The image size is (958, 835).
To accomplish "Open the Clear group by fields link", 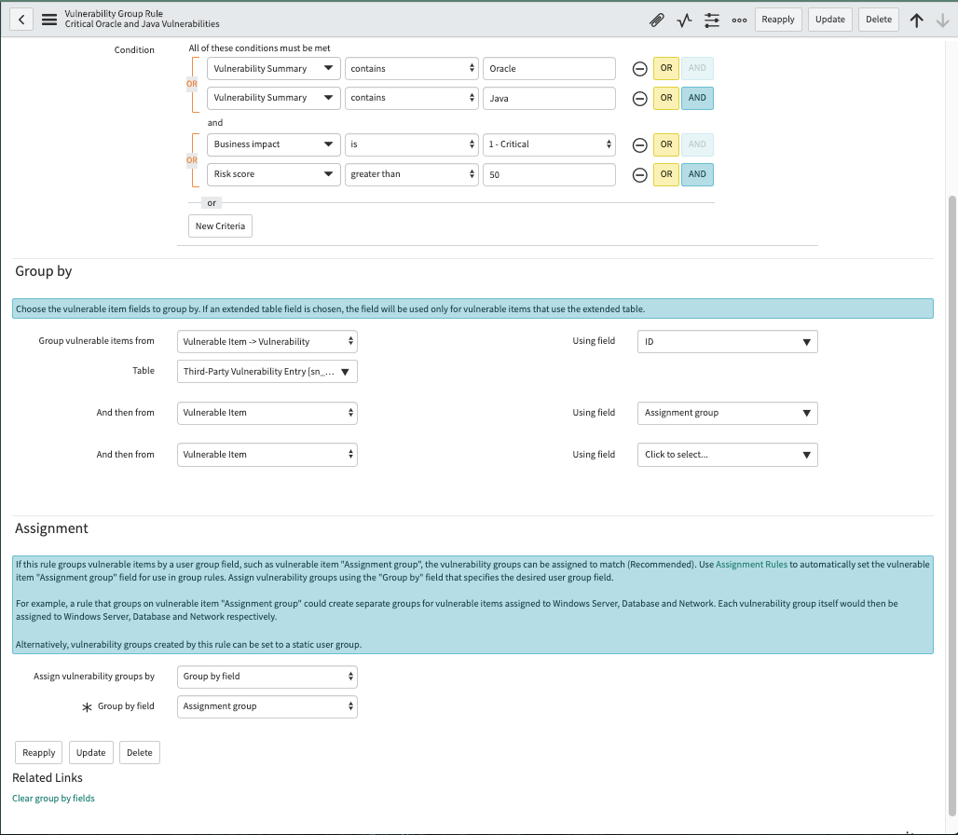I will coord(53,799).
